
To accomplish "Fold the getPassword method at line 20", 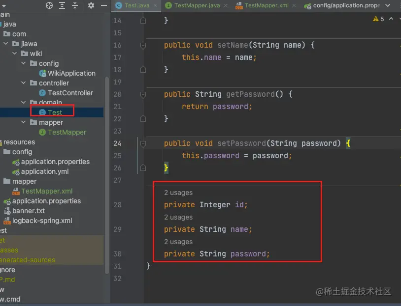I will click(x=143, y=94).
